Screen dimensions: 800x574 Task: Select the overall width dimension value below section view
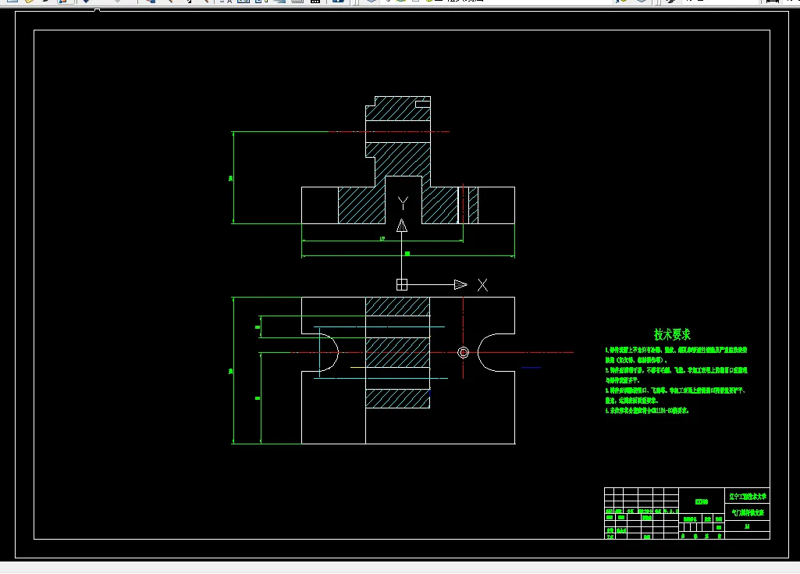[x=407, y=253]
